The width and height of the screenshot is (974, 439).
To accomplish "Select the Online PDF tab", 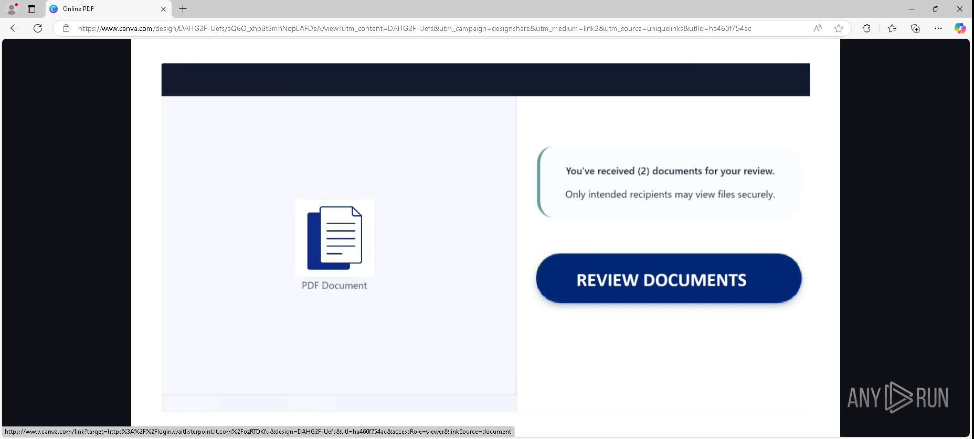I will coord(108,9).
